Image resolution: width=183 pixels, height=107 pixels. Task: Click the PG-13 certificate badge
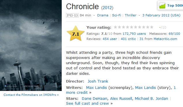72,15
